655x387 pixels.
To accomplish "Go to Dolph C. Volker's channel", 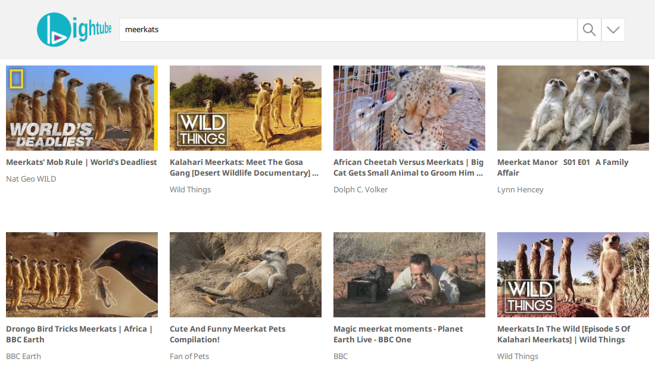I will [360, 189].
